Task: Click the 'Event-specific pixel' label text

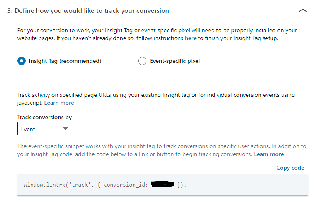Action: [175, 61]
